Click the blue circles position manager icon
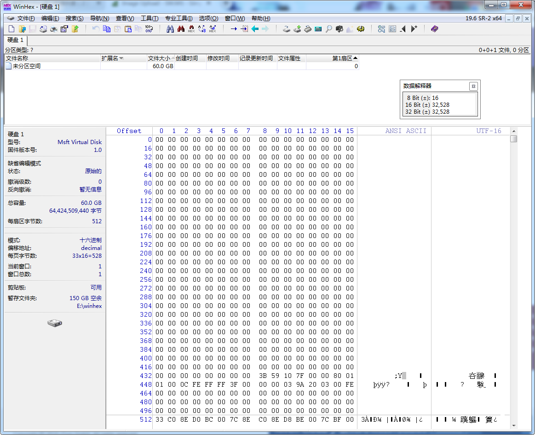This screenshot has height=435, width=535. pyautogui.click(x=382, y=29)
